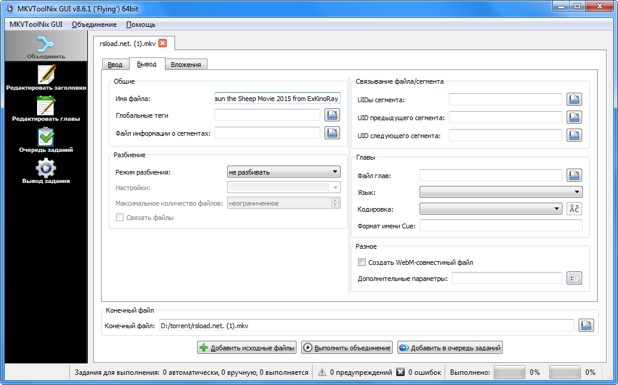Image resolution: width=618 pixels, height=385 pixels.
Task: Click the MKVToolNix app icon in title bar
Action: pyautogui.click(x=10, y=8)
